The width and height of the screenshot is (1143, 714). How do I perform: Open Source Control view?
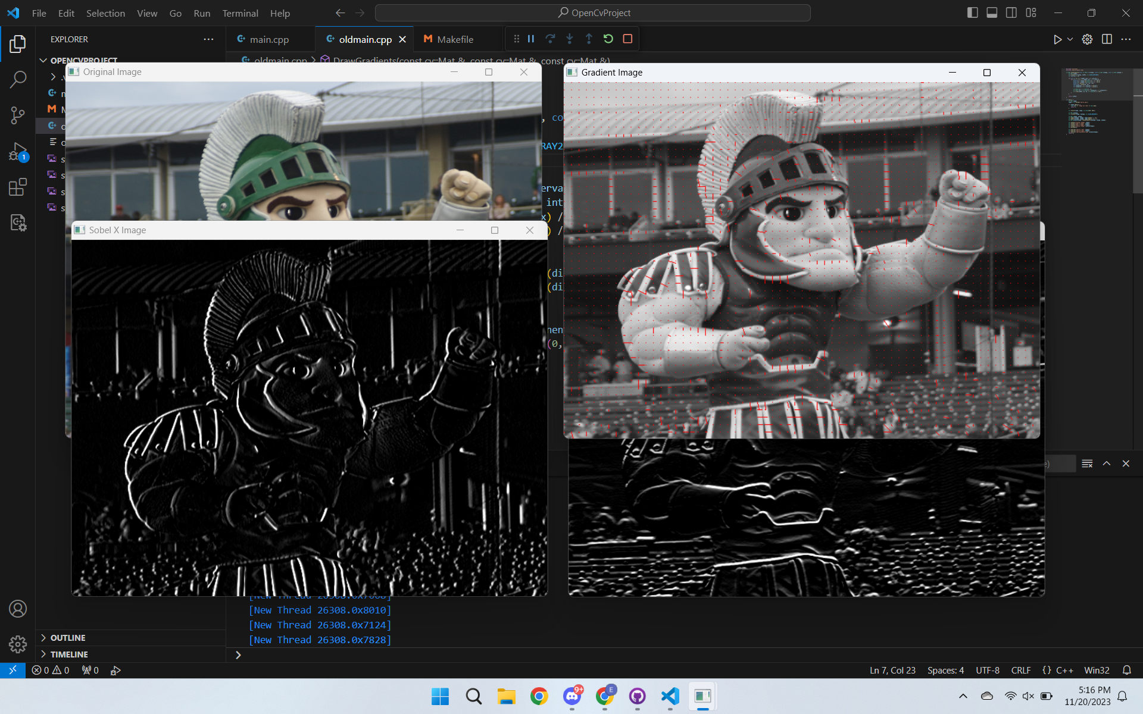[18, 115]
